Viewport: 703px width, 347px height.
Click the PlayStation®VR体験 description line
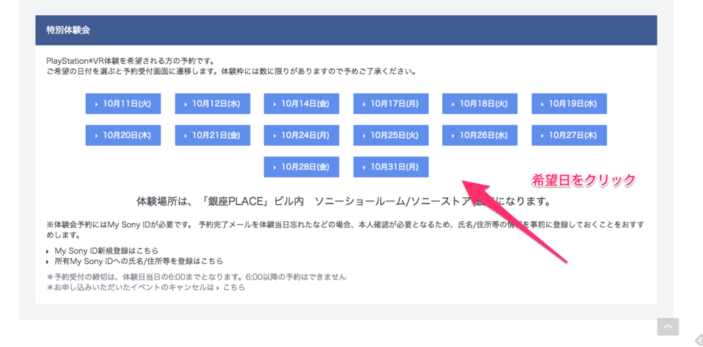pyautogui.click(x=130, y=60)
